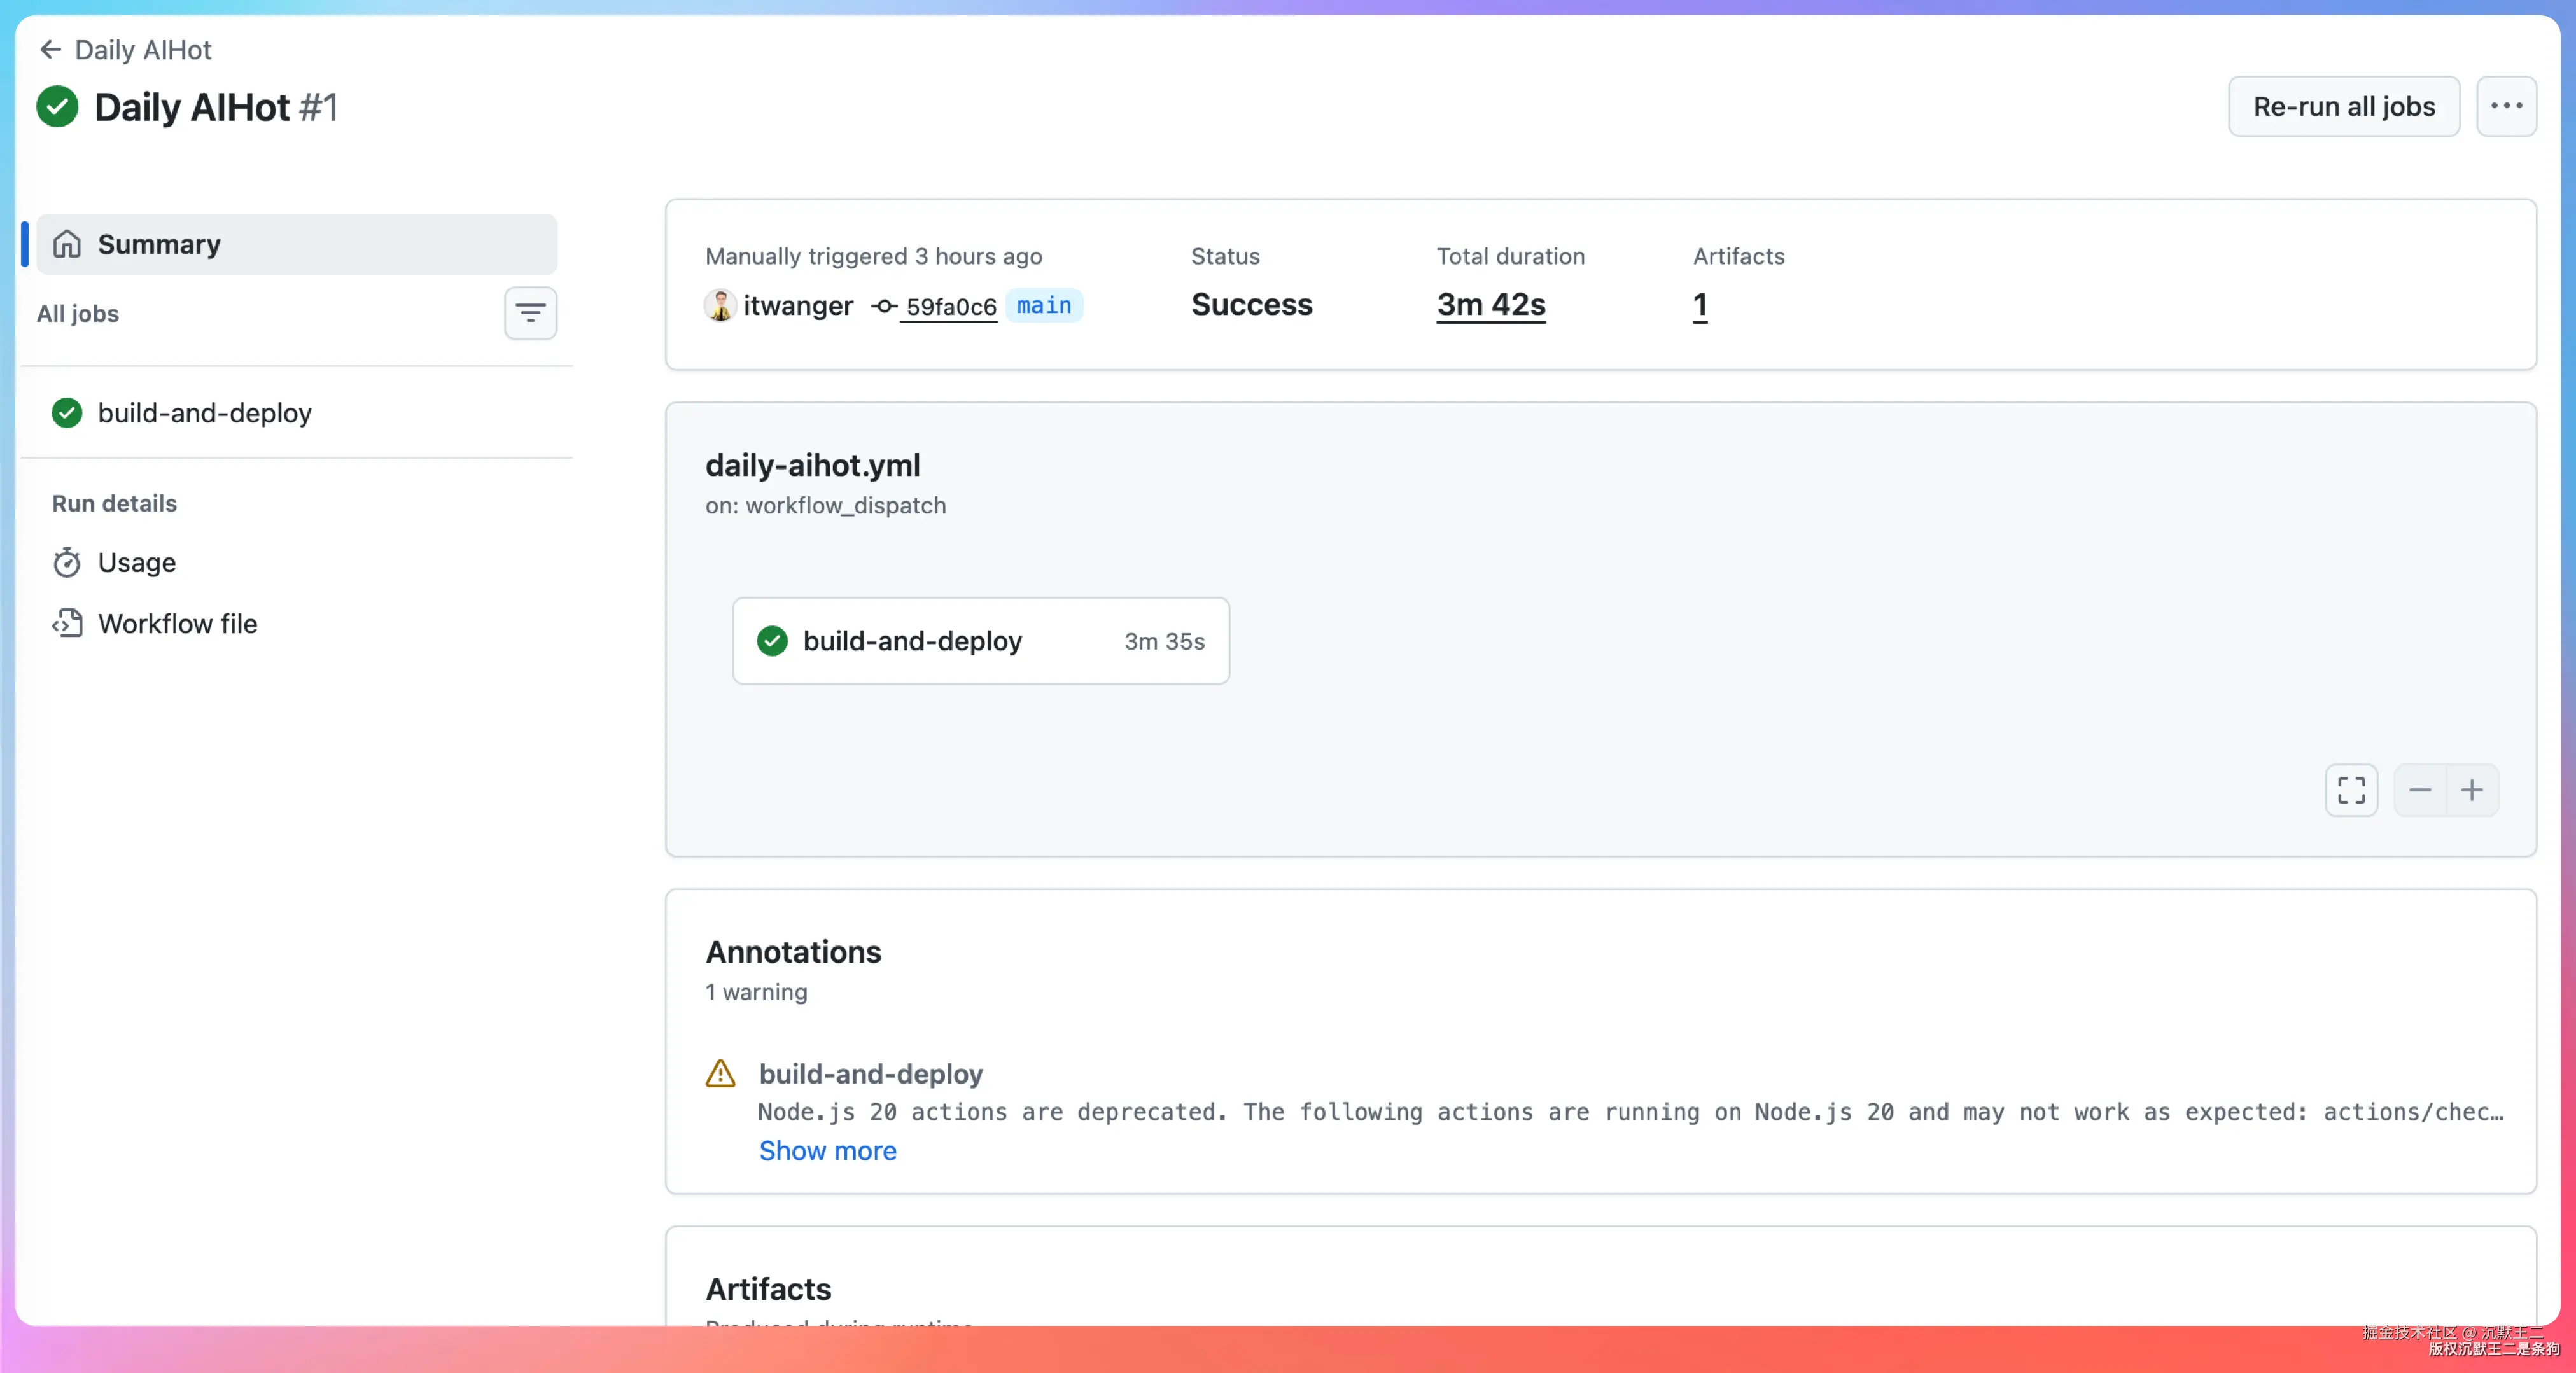Image resolution: width=2576 pixels, height=1373 pixels.
Task: Click the 3m 42s total duration
Action: 1491,304
